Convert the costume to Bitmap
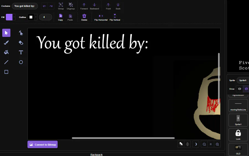Viewport: 249px width, 156px height. coord(43,144)
